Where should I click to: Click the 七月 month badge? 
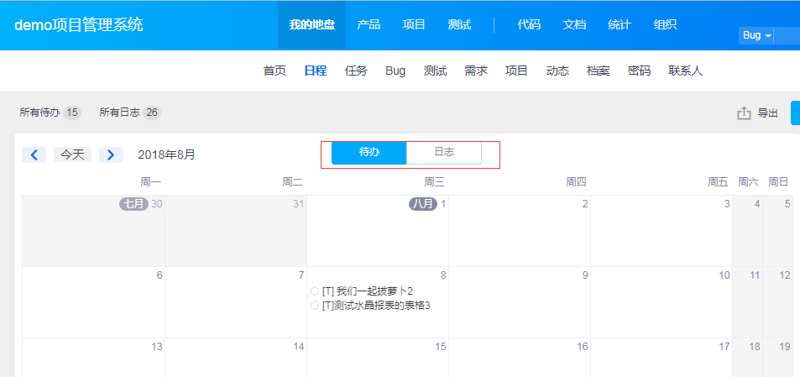[x=133, y=204]
